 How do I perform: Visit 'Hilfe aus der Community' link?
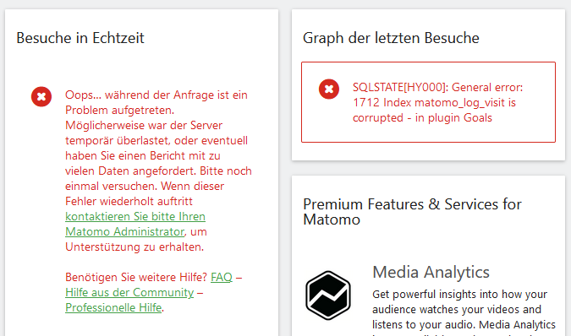coord(129,292)
